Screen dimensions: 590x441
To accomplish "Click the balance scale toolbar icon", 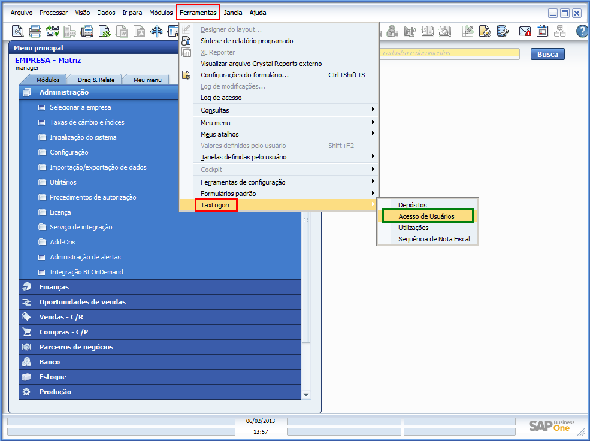I will coord(410,31).
